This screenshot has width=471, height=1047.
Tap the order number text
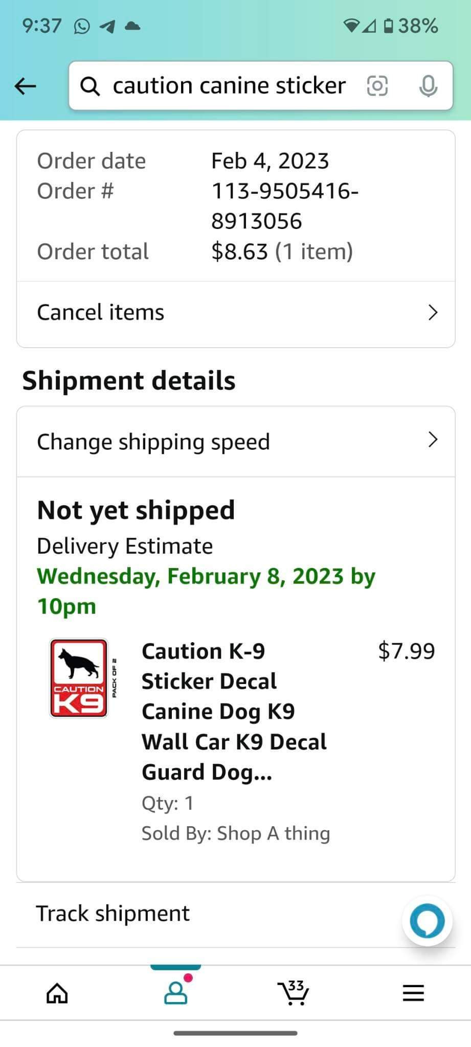(284, 206)
